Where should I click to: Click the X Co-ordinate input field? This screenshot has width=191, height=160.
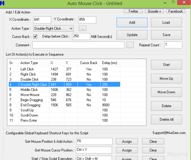point(42,20)
